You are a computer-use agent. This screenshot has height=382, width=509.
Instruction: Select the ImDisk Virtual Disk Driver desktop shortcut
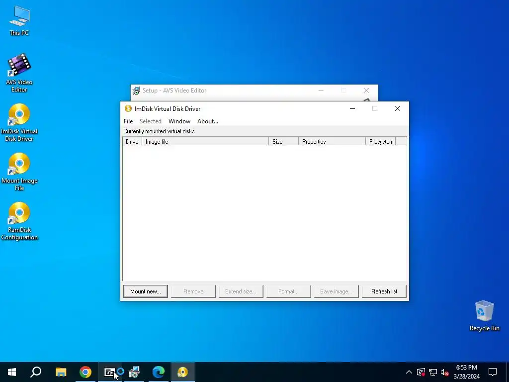[x=19, y=122]
